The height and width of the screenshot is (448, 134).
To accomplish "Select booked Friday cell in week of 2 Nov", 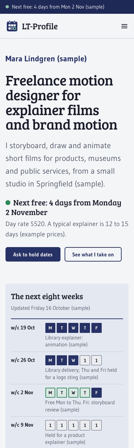I will pos(97,393).
